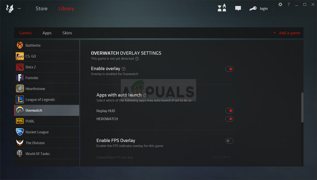
Task: Click the Overwolf wolf logo
Action: coord(10,8)
